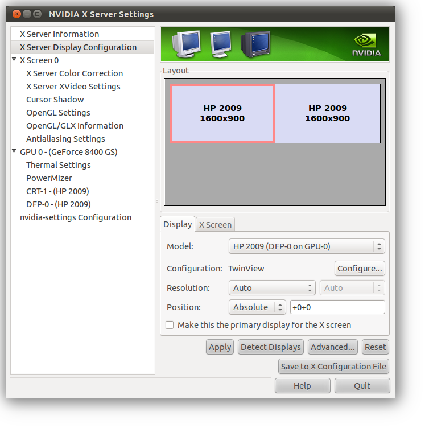This screenshot has width=425, height=428.
Task: Open Thermal Settings in the sidebar
Action: pos(58,165)
